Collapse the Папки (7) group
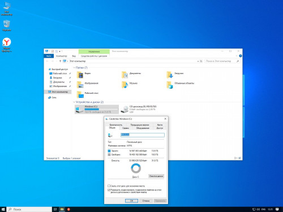 [x=74, y=68]
